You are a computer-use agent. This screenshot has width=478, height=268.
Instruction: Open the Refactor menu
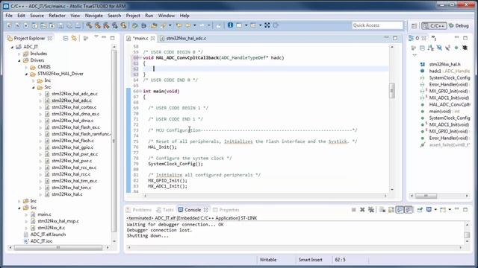tap(57, 16)
